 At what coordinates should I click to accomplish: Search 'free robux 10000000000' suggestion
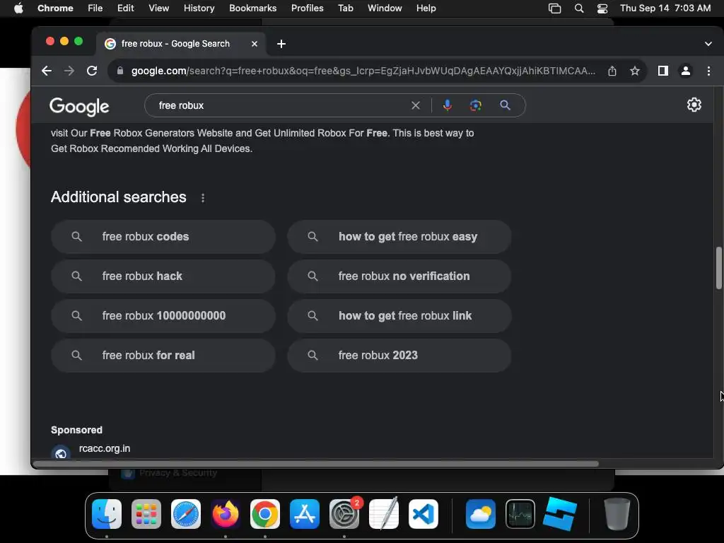click(x=163, y=316)
